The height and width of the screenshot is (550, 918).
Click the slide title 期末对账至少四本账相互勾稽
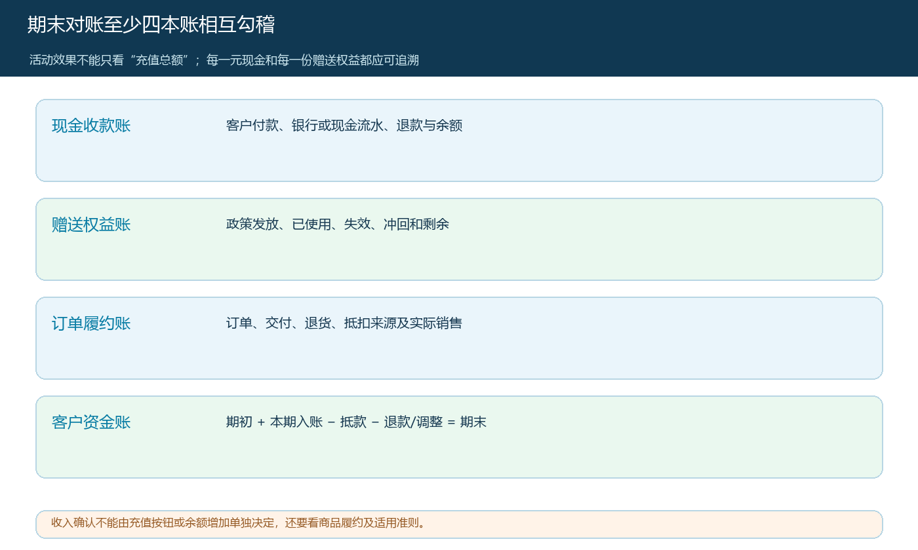click(151, 24)
